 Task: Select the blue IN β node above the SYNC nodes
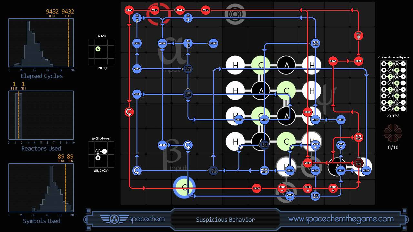point(137,18)
